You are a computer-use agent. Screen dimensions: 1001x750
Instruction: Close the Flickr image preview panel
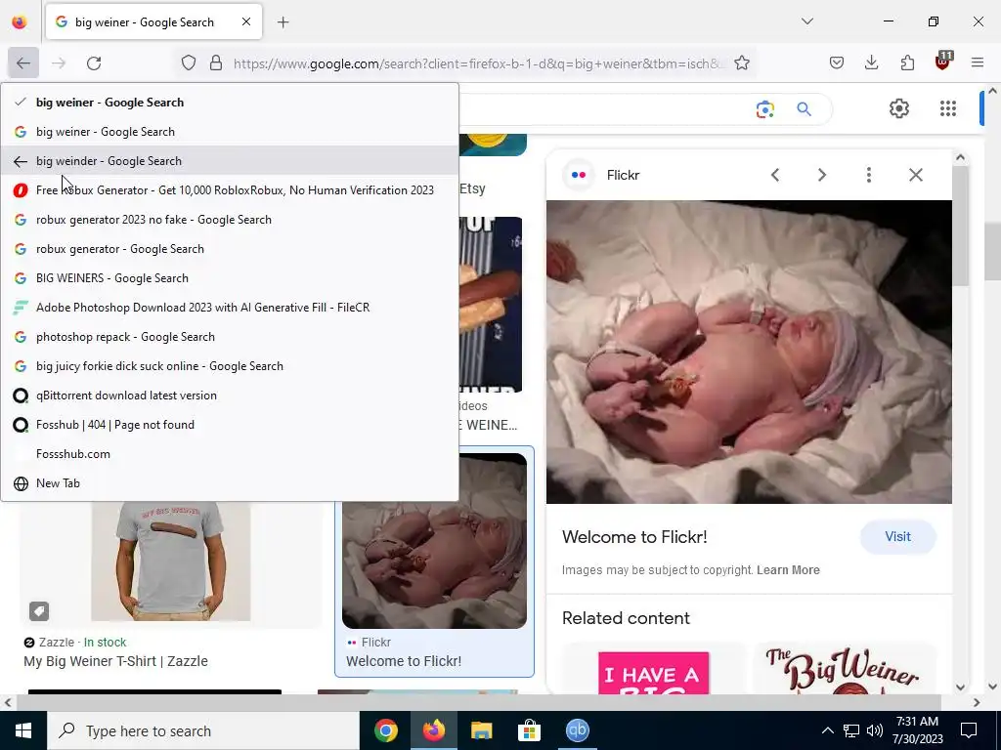tap(915, 175)
